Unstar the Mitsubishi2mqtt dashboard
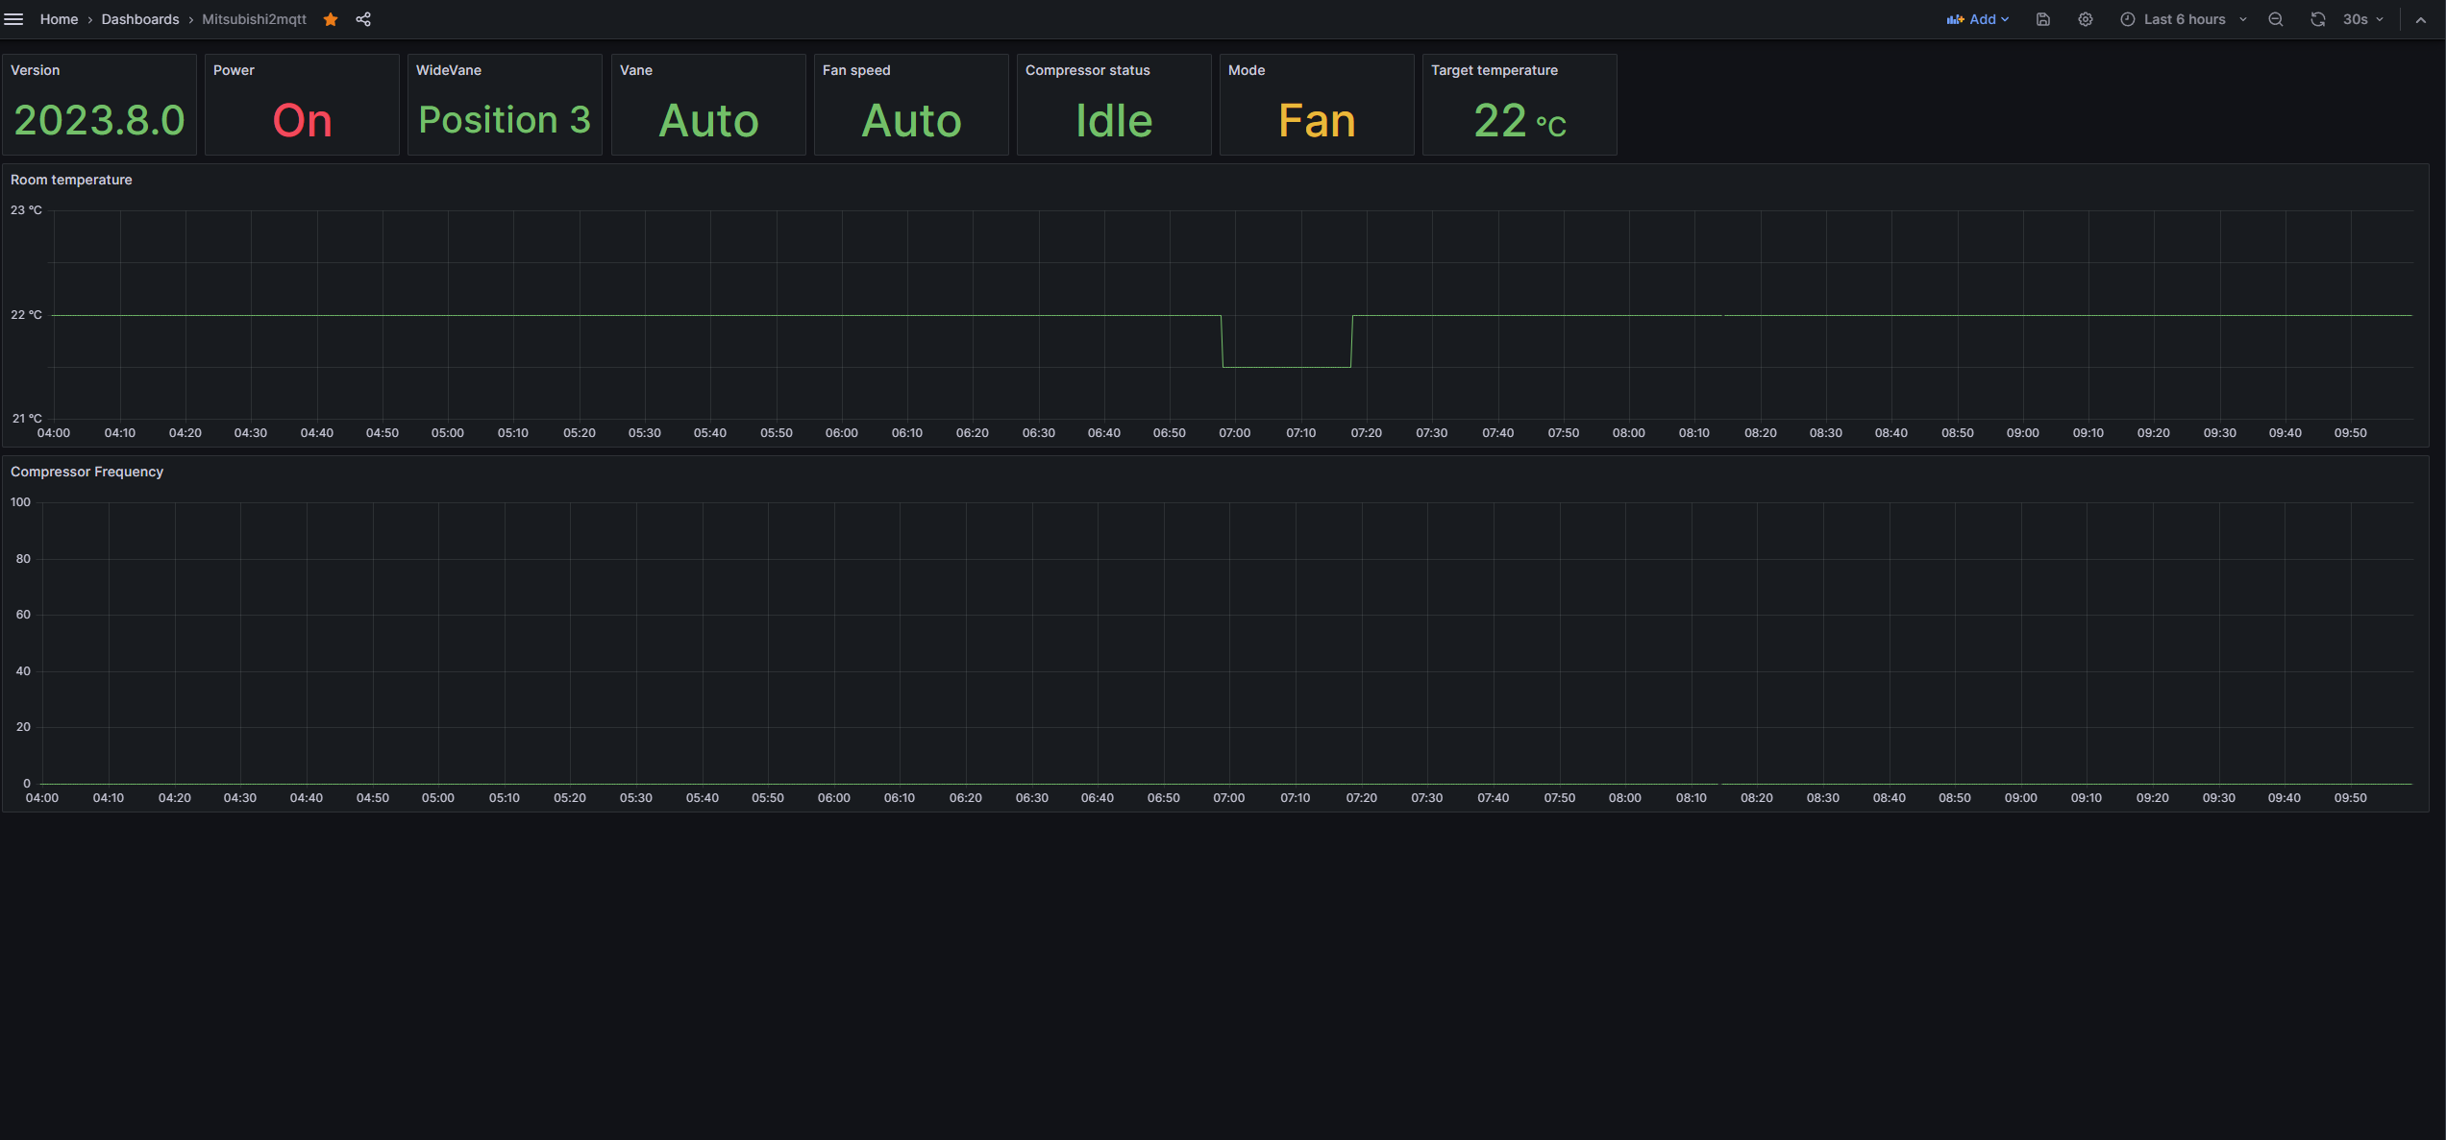The height and width of the screenshot is (1140, 2446). (x=331, y=19)
